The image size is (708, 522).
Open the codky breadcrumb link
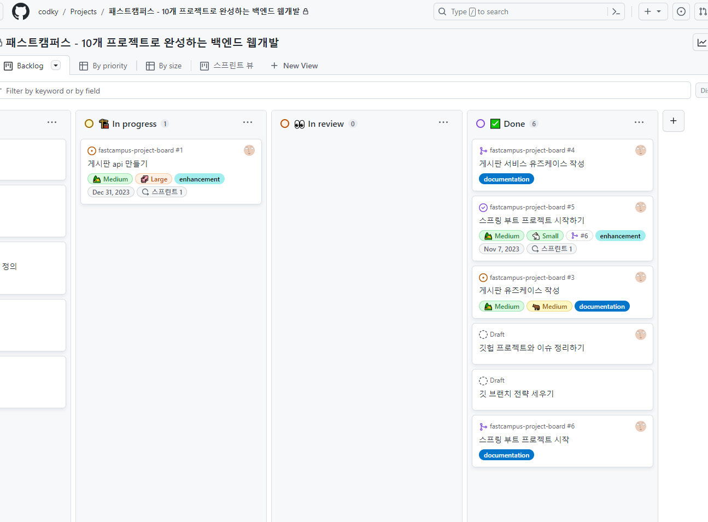48,11
